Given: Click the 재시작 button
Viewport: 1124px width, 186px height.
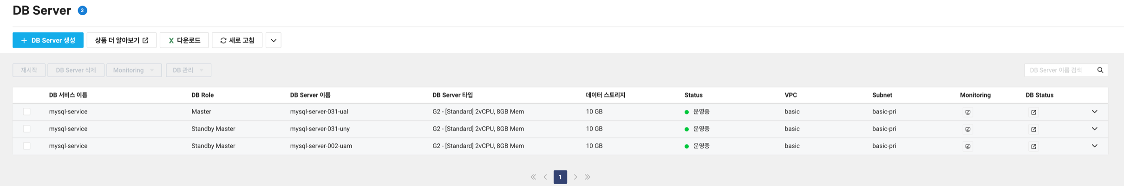Looking at the screenshot, I should pyautogui.click(x=29, y=70).
